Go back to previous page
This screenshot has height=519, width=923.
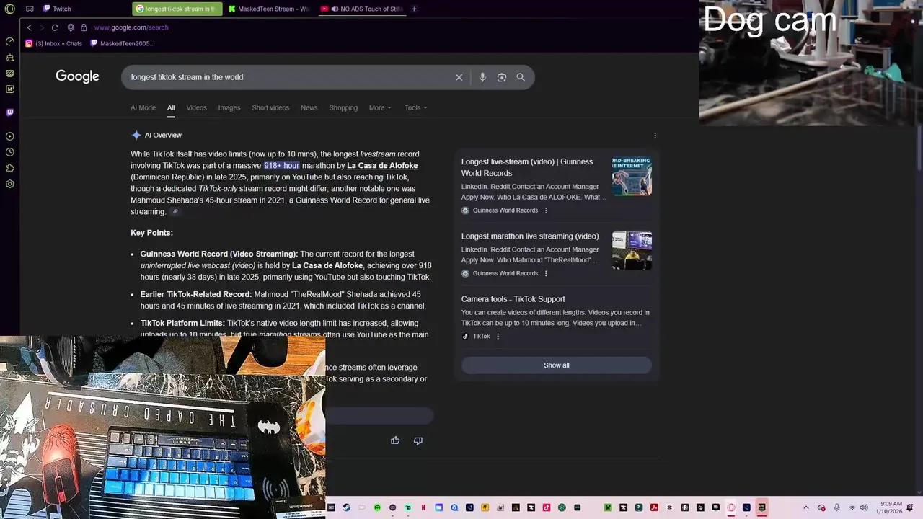click(x=29, y=27)
